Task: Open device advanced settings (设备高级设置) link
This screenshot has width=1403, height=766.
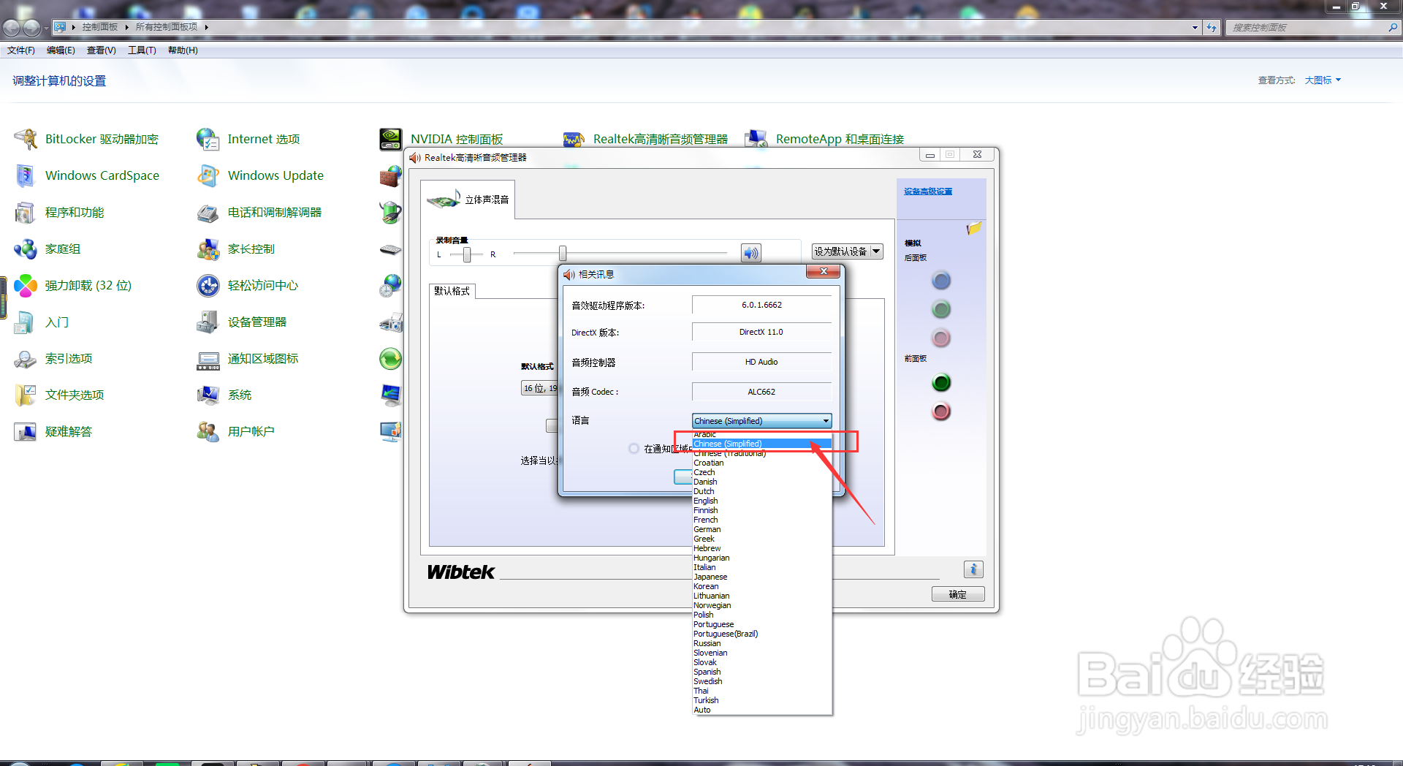Action: click(928, 191)
